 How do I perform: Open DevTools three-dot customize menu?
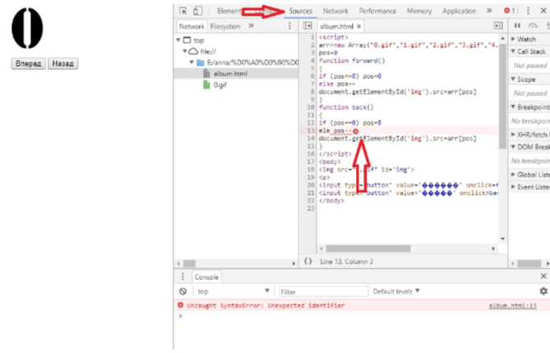[528, 11]
